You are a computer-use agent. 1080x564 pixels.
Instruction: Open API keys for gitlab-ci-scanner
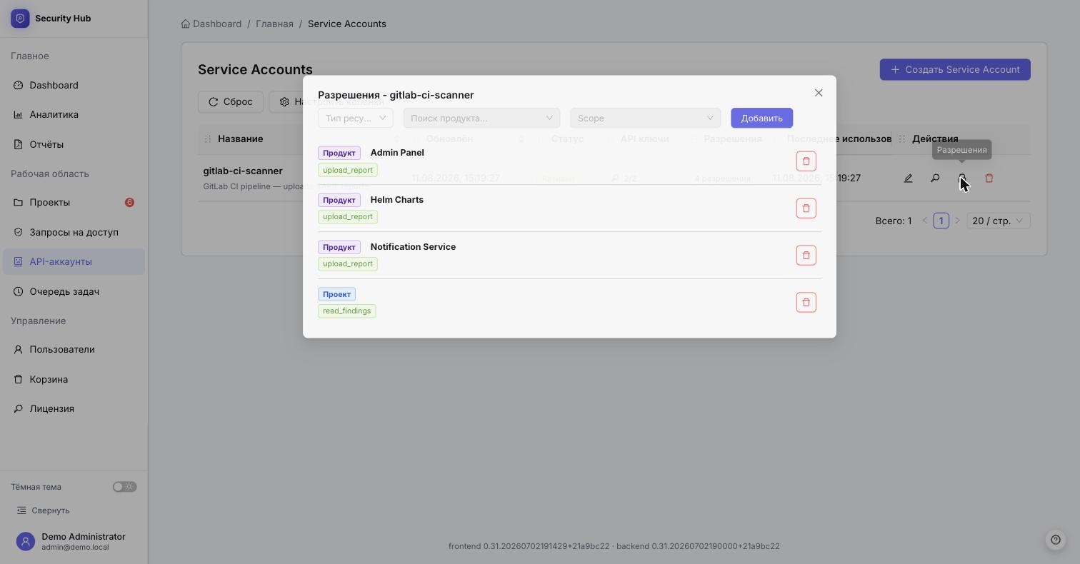[x=935, y=178]
